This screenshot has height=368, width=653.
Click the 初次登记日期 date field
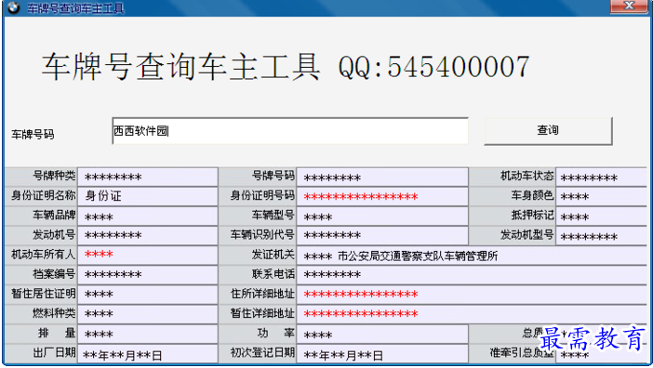pyautogui.click(x=382, y=354)
